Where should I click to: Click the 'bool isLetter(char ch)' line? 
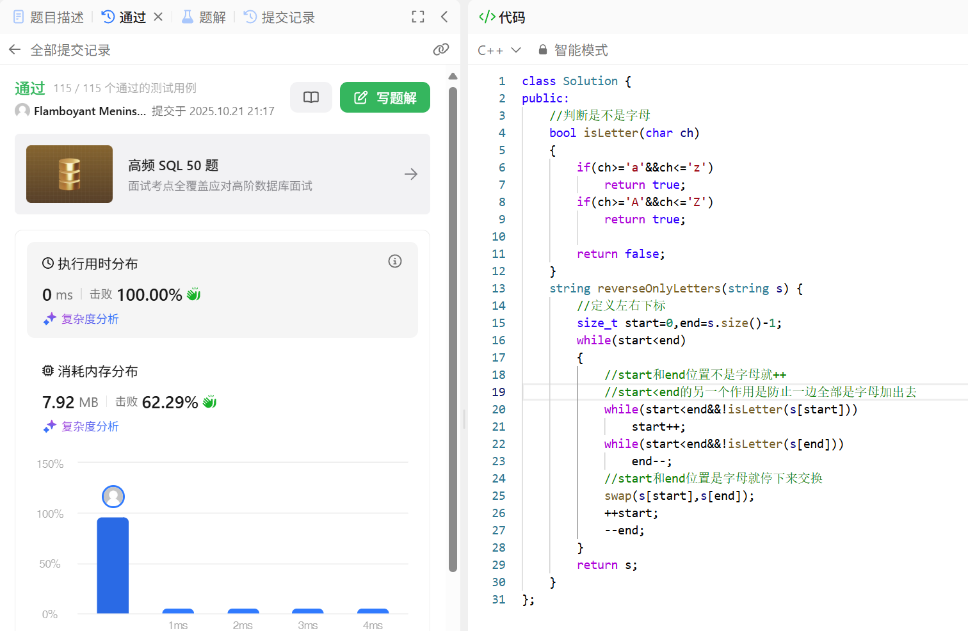[x=624, y=133]
